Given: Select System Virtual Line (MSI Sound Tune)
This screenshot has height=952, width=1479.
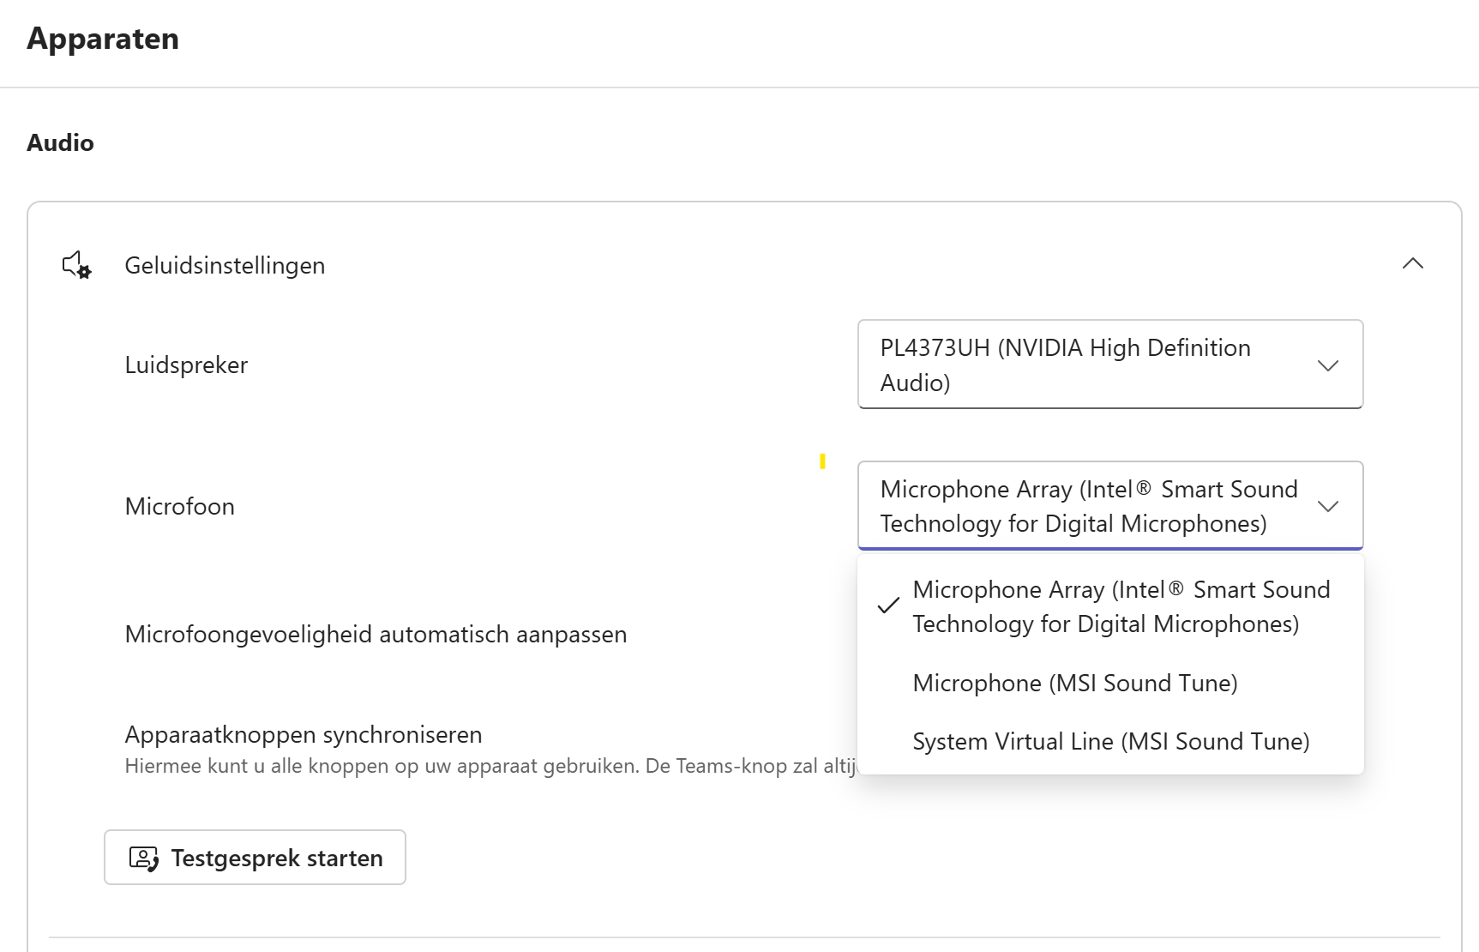Looking at the screenshot, I should (1110, 741).
